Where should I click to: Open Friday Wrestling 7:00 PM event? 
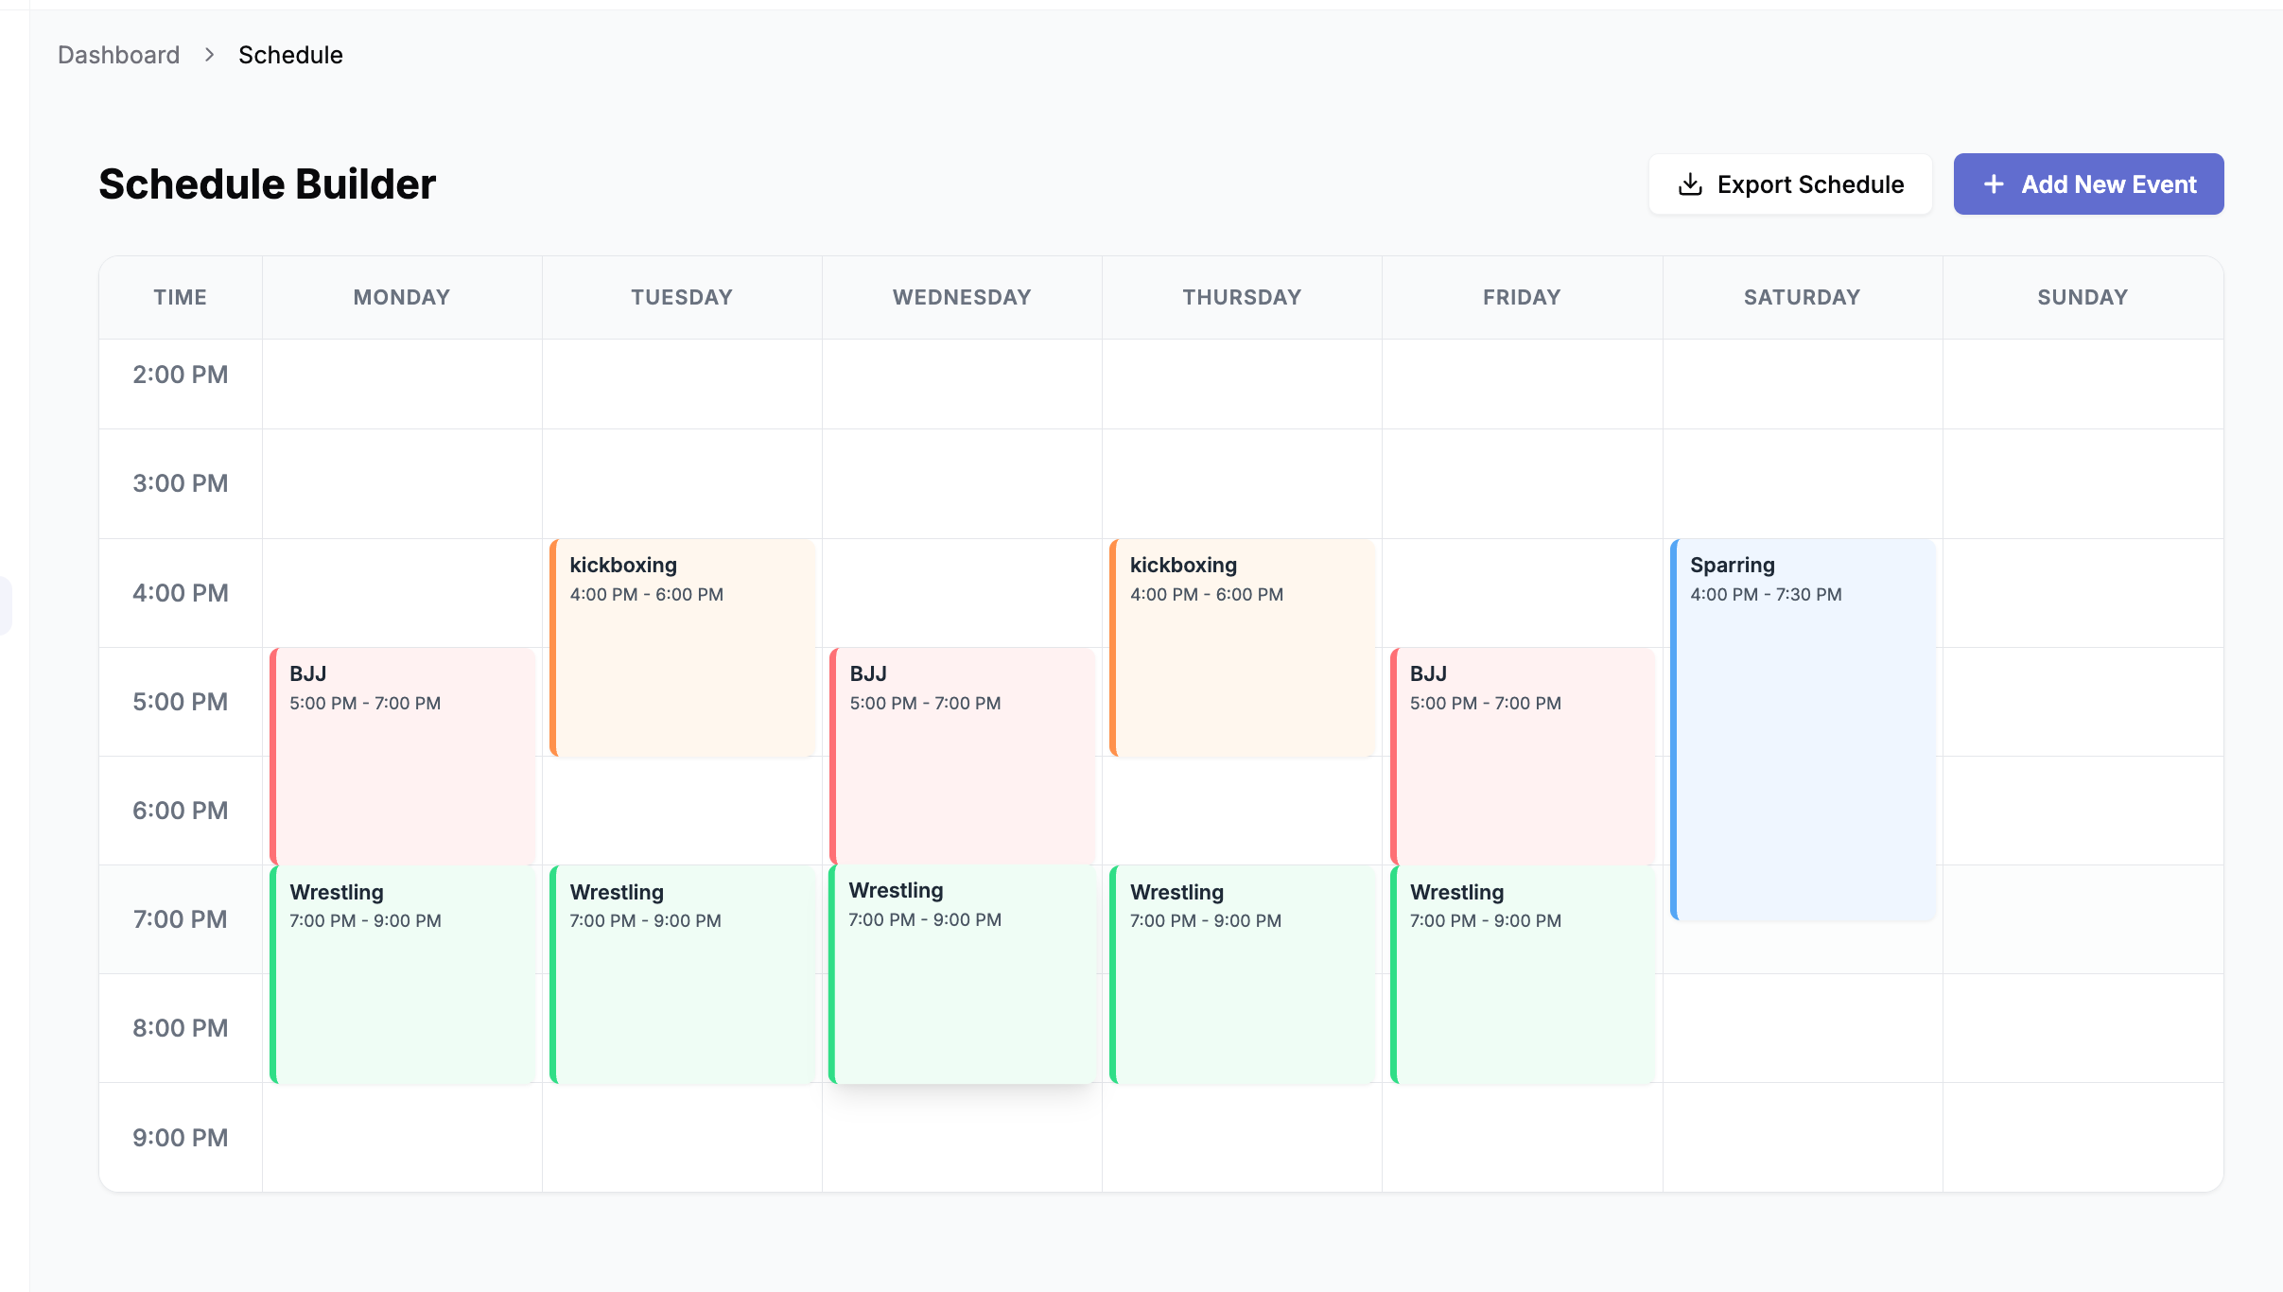coord(1522,973)
